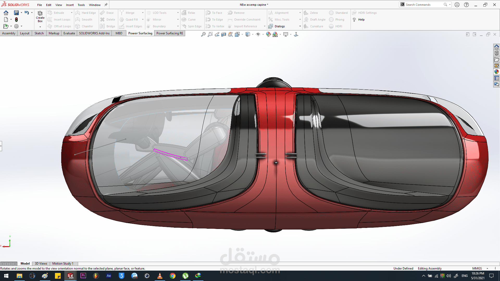Click the Zoom to Area magnifier icon
This screenshot has height=281, width=500.
point(210,34)
